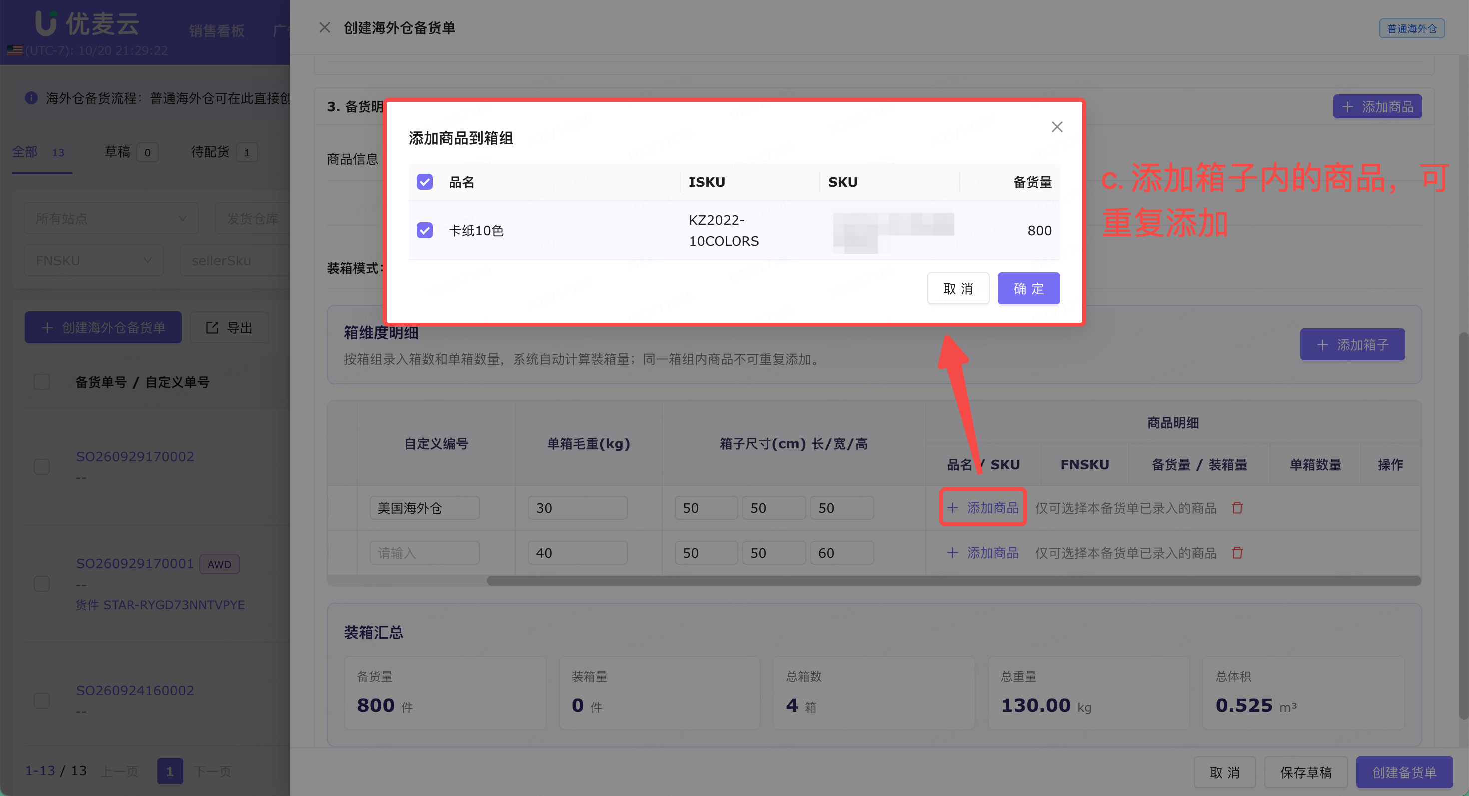Click 取消 in the add-product dialog

[958, 288]
